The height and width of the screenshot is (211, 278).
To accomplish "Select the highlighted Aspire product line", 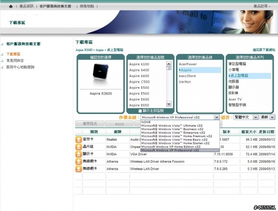I will (200, 70).
